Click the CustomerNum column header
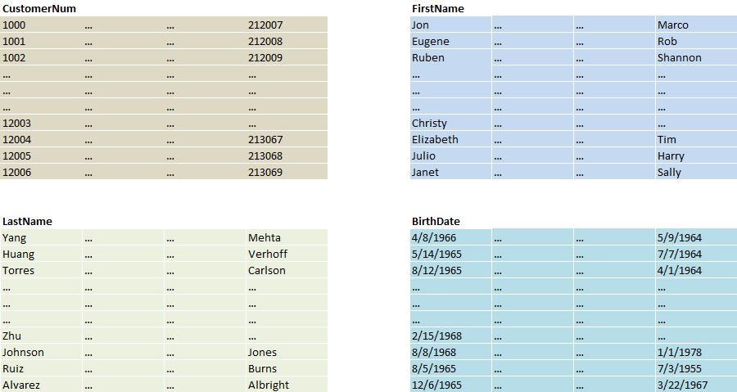737x392 pixels. point(41,8)
